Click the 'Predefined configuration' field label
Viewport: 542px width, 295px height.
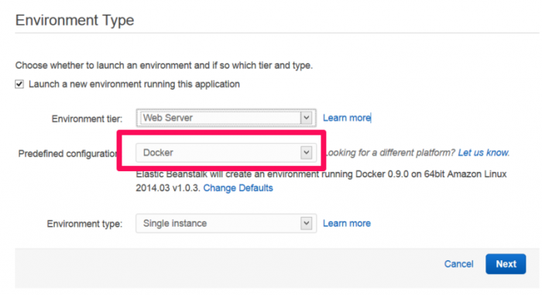pyautogui.click(x=68, y=153)
